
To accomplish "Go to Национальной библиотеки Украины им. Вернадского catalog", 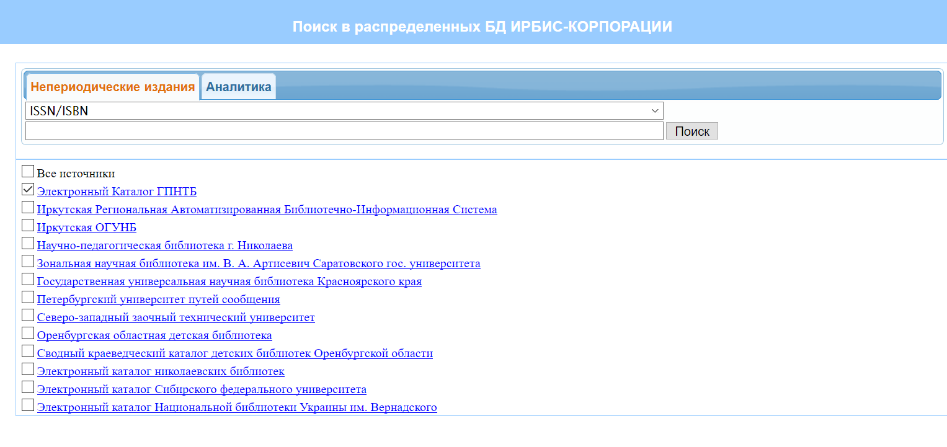I will click(237, 408).
